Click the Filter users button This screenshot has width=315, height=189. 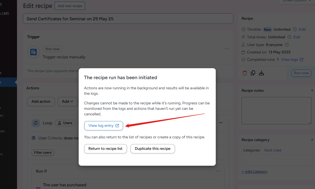click(x=42, y=153)
